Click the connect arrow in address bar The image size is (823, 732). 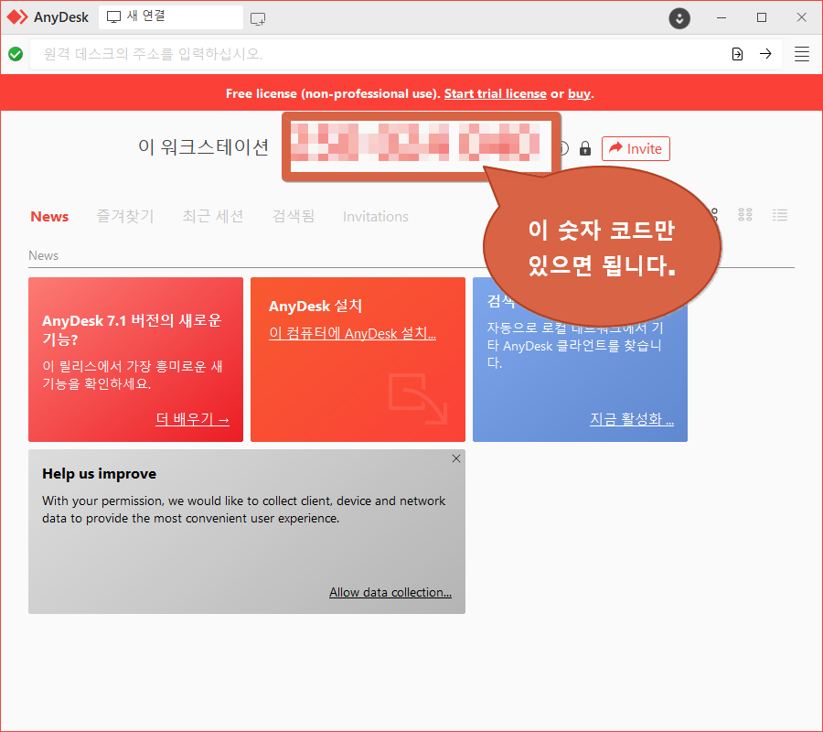[x=765, y=54]
